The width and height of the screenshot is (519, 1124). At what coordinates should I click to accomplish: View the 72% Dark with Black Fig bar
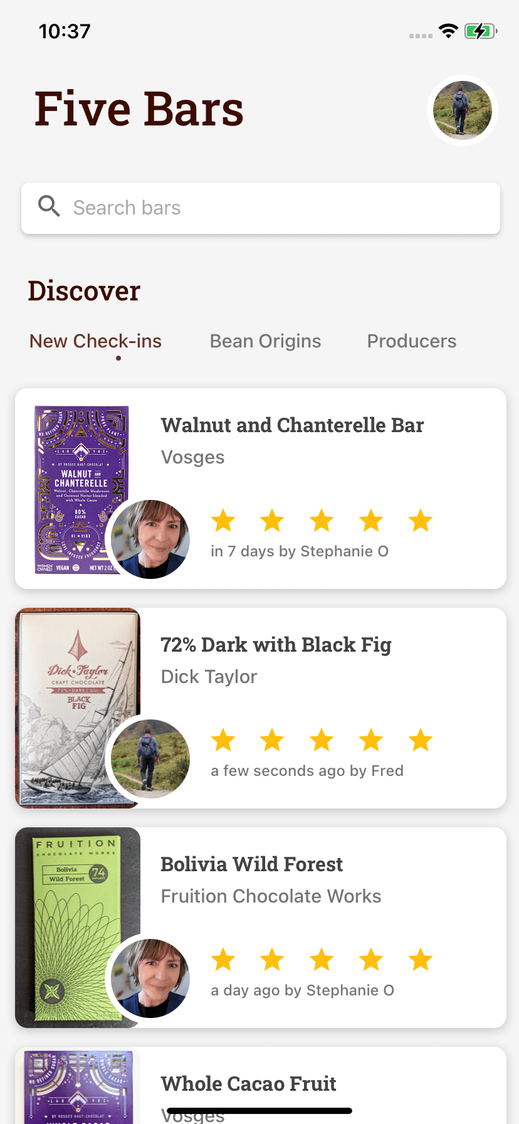click(x=276, y=644)
